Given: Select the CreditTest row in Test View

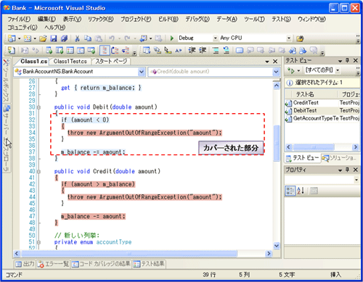Looking at the screenshot, I should (x=322, y=103).
